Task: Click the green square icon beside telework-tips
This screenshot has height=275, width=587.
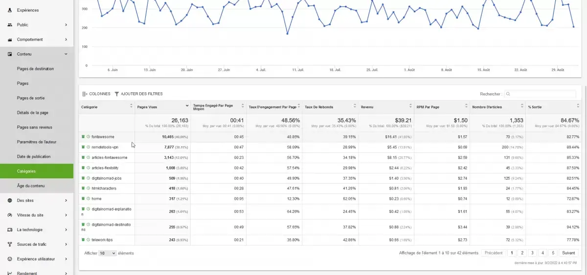Action: coord(83,240)
